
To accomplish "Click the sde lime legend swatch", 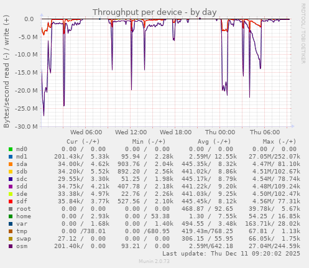I will (11, 194).
